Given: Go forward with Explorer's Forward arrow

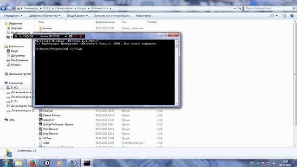Looking at the screenshot, I should click(9, 8).
